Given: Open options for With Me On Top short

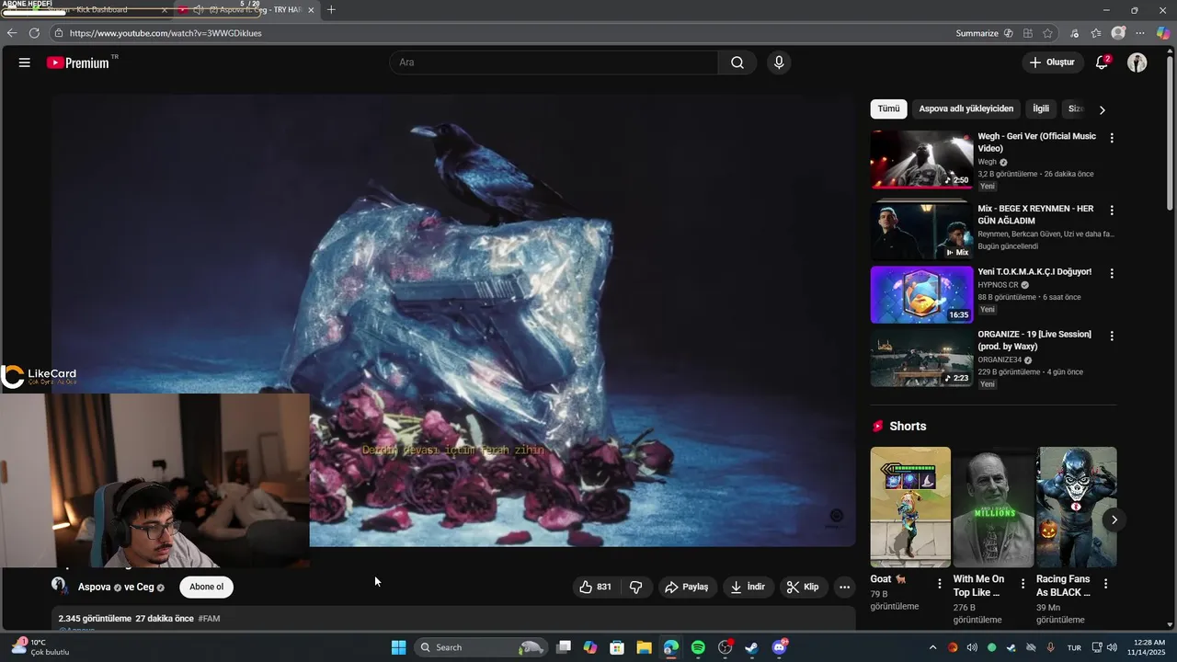Looking at the screenshot, I should [x=1022, y=584].
